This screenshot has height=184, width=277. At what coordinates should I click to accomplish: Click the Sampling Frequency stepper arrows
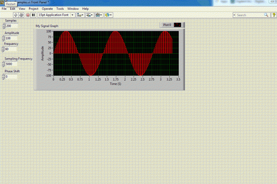[x=4, y=64]
